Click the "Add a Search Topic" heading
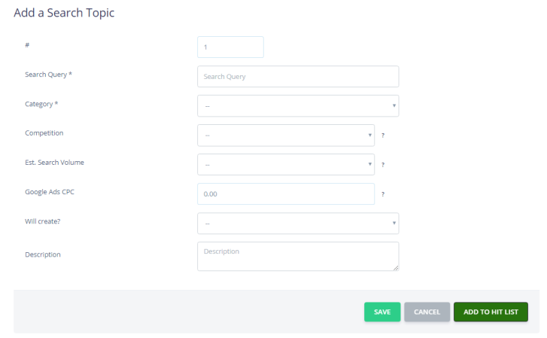Screen dimensions: 547x338 point(64,13)
